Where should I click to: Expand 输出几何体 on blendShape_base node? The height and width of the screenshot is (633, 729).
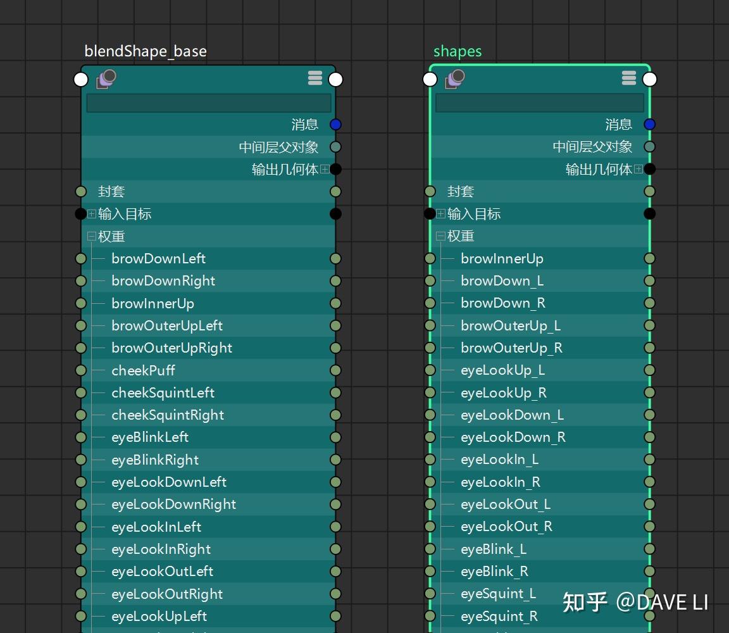click(x=325, y=169)
